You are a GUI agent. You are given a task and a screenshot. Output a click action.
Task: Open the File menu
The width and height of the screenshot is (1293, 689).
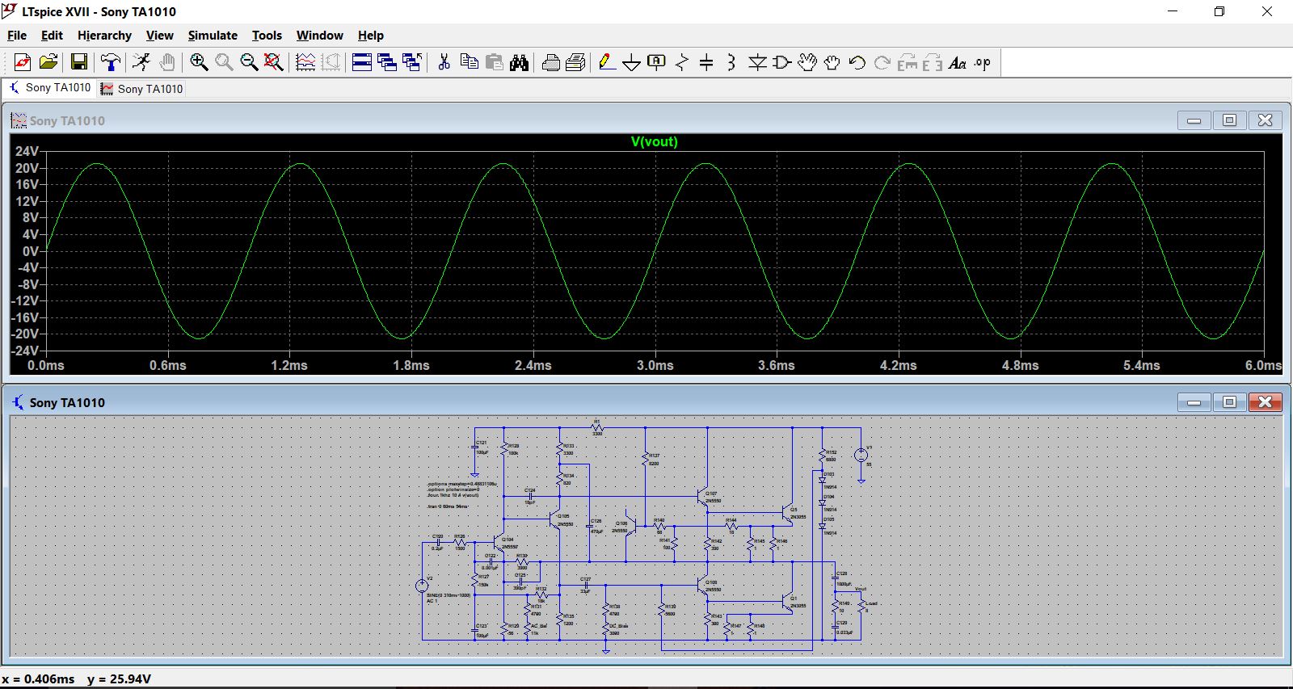17,36
